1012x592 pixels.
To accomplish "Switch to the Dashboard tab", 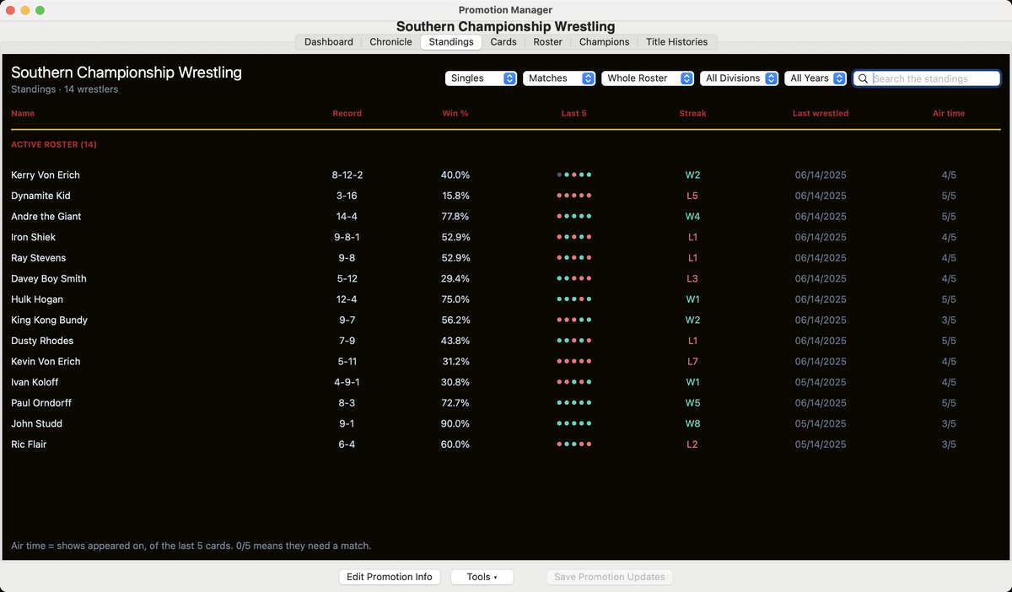I will click(x=328, y=41).
